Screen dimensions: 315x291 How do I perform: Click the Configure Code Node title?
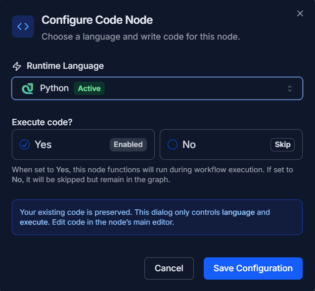click(97, 20)
